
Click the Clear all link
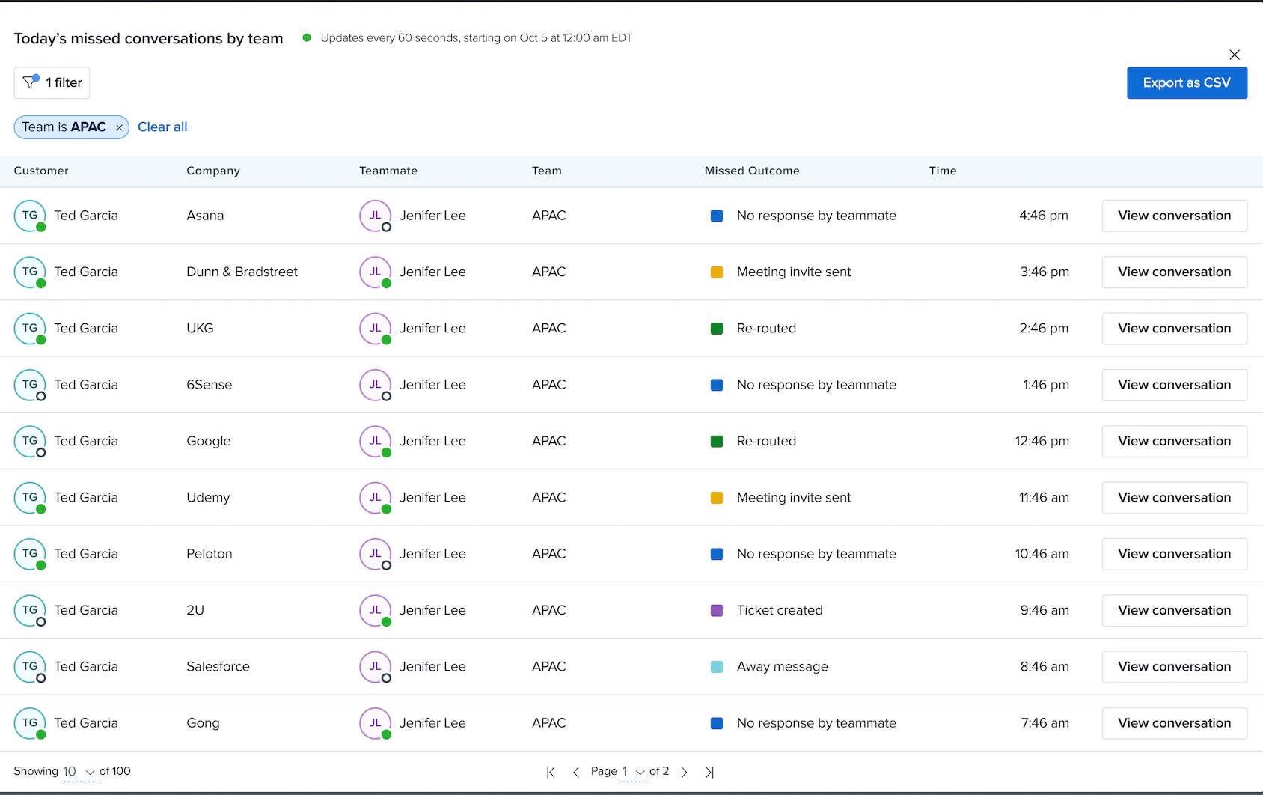pyautogui.click(x=162, y=127)
